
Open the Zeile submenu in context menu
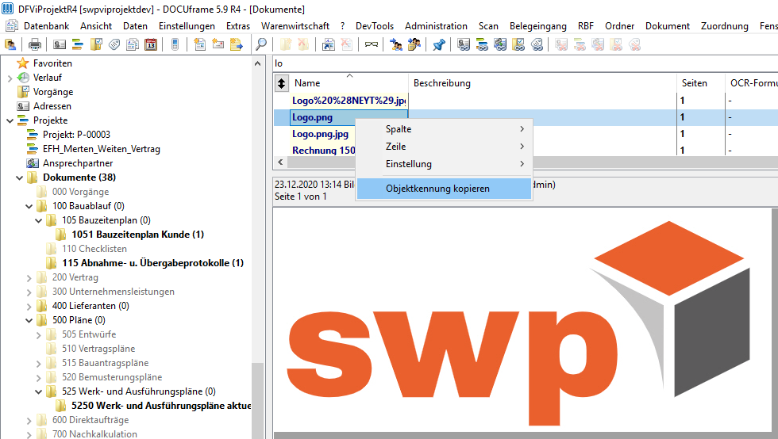click(x=444, y=146)
